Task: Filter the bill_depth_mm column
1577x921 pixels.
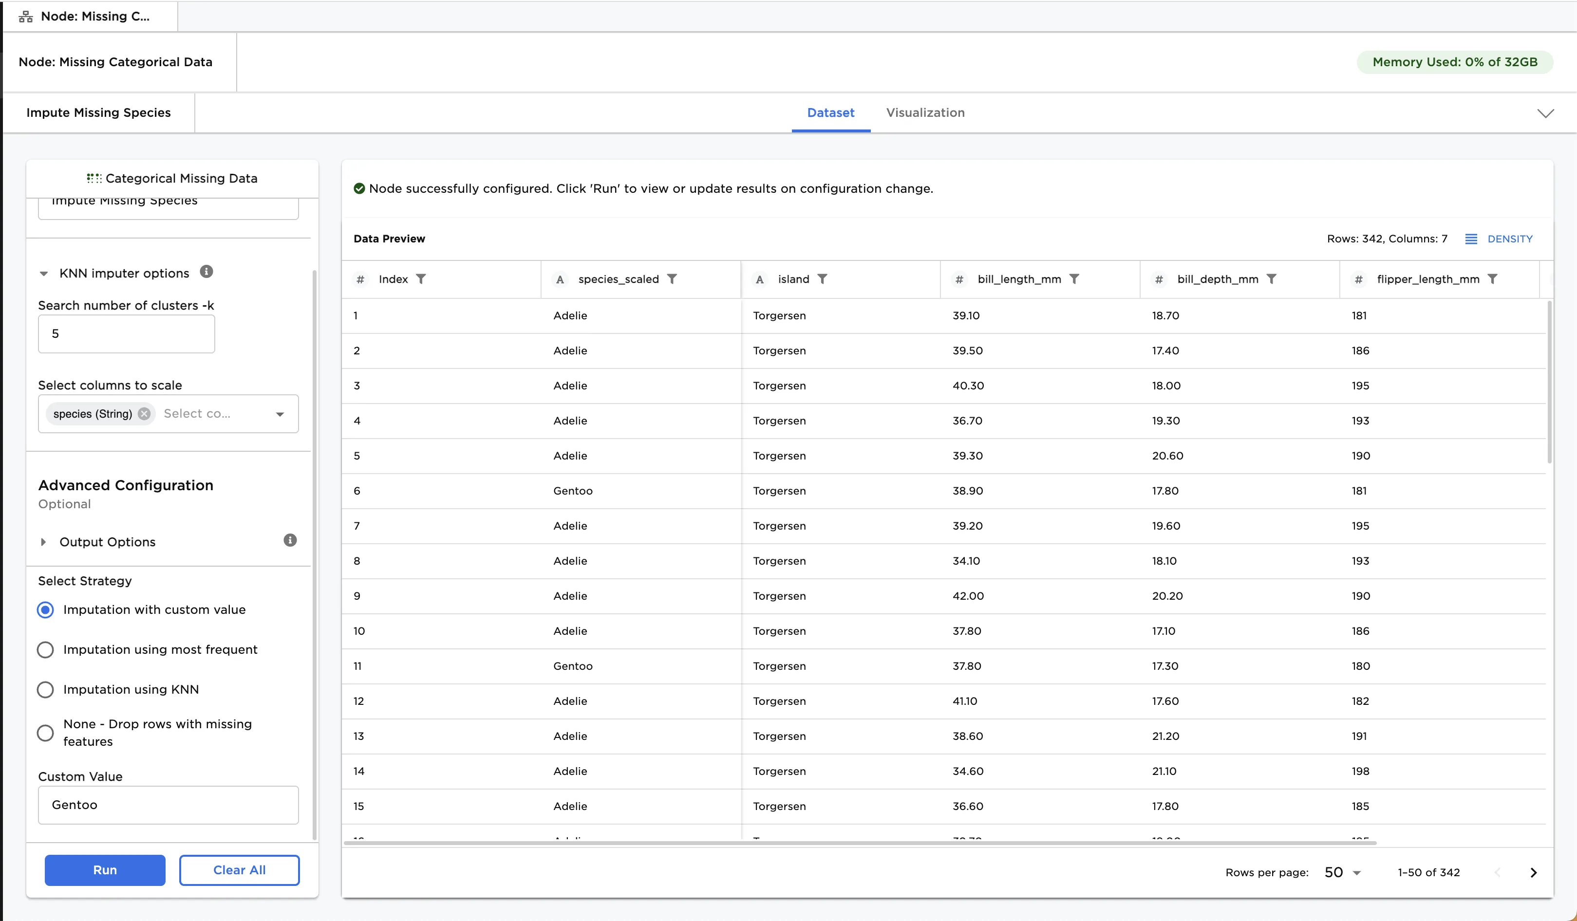Action: click(x=1271, y=279)
